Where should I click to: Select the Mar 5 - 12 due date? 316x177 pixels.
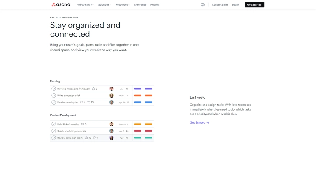[x=124, y=124]
